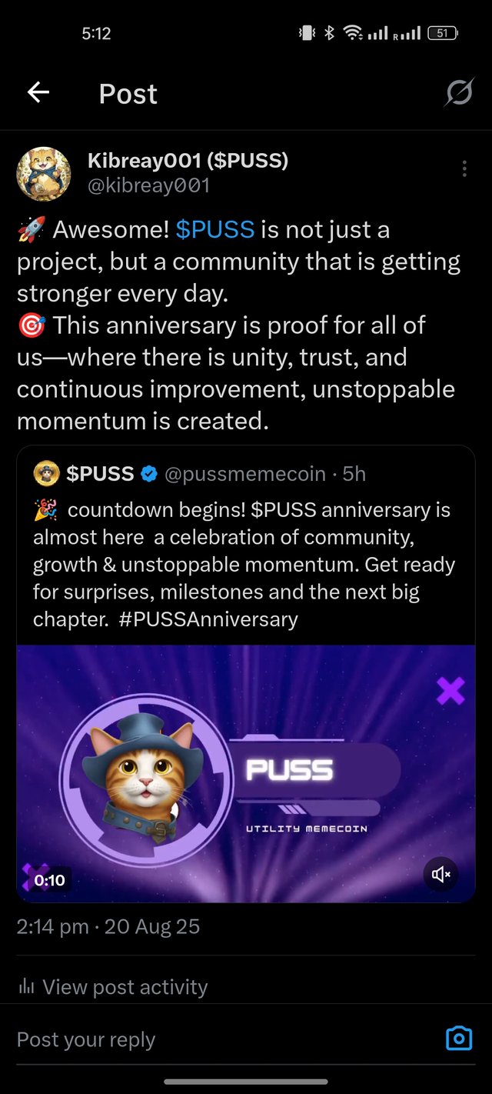Tap the camera icon in reply bar

459,1039
